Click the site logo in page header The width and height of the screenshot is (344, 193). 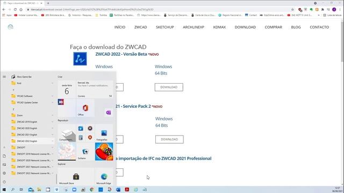[11, 27]
